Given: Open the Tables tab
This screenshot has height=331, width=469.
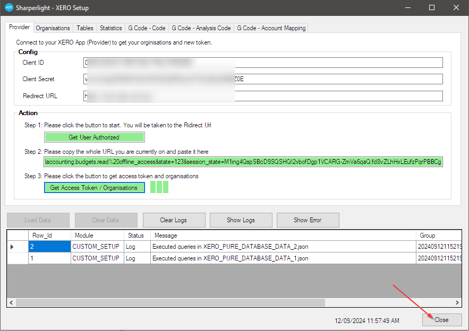Looking at the screenshot, I should [x=84, y=28].
